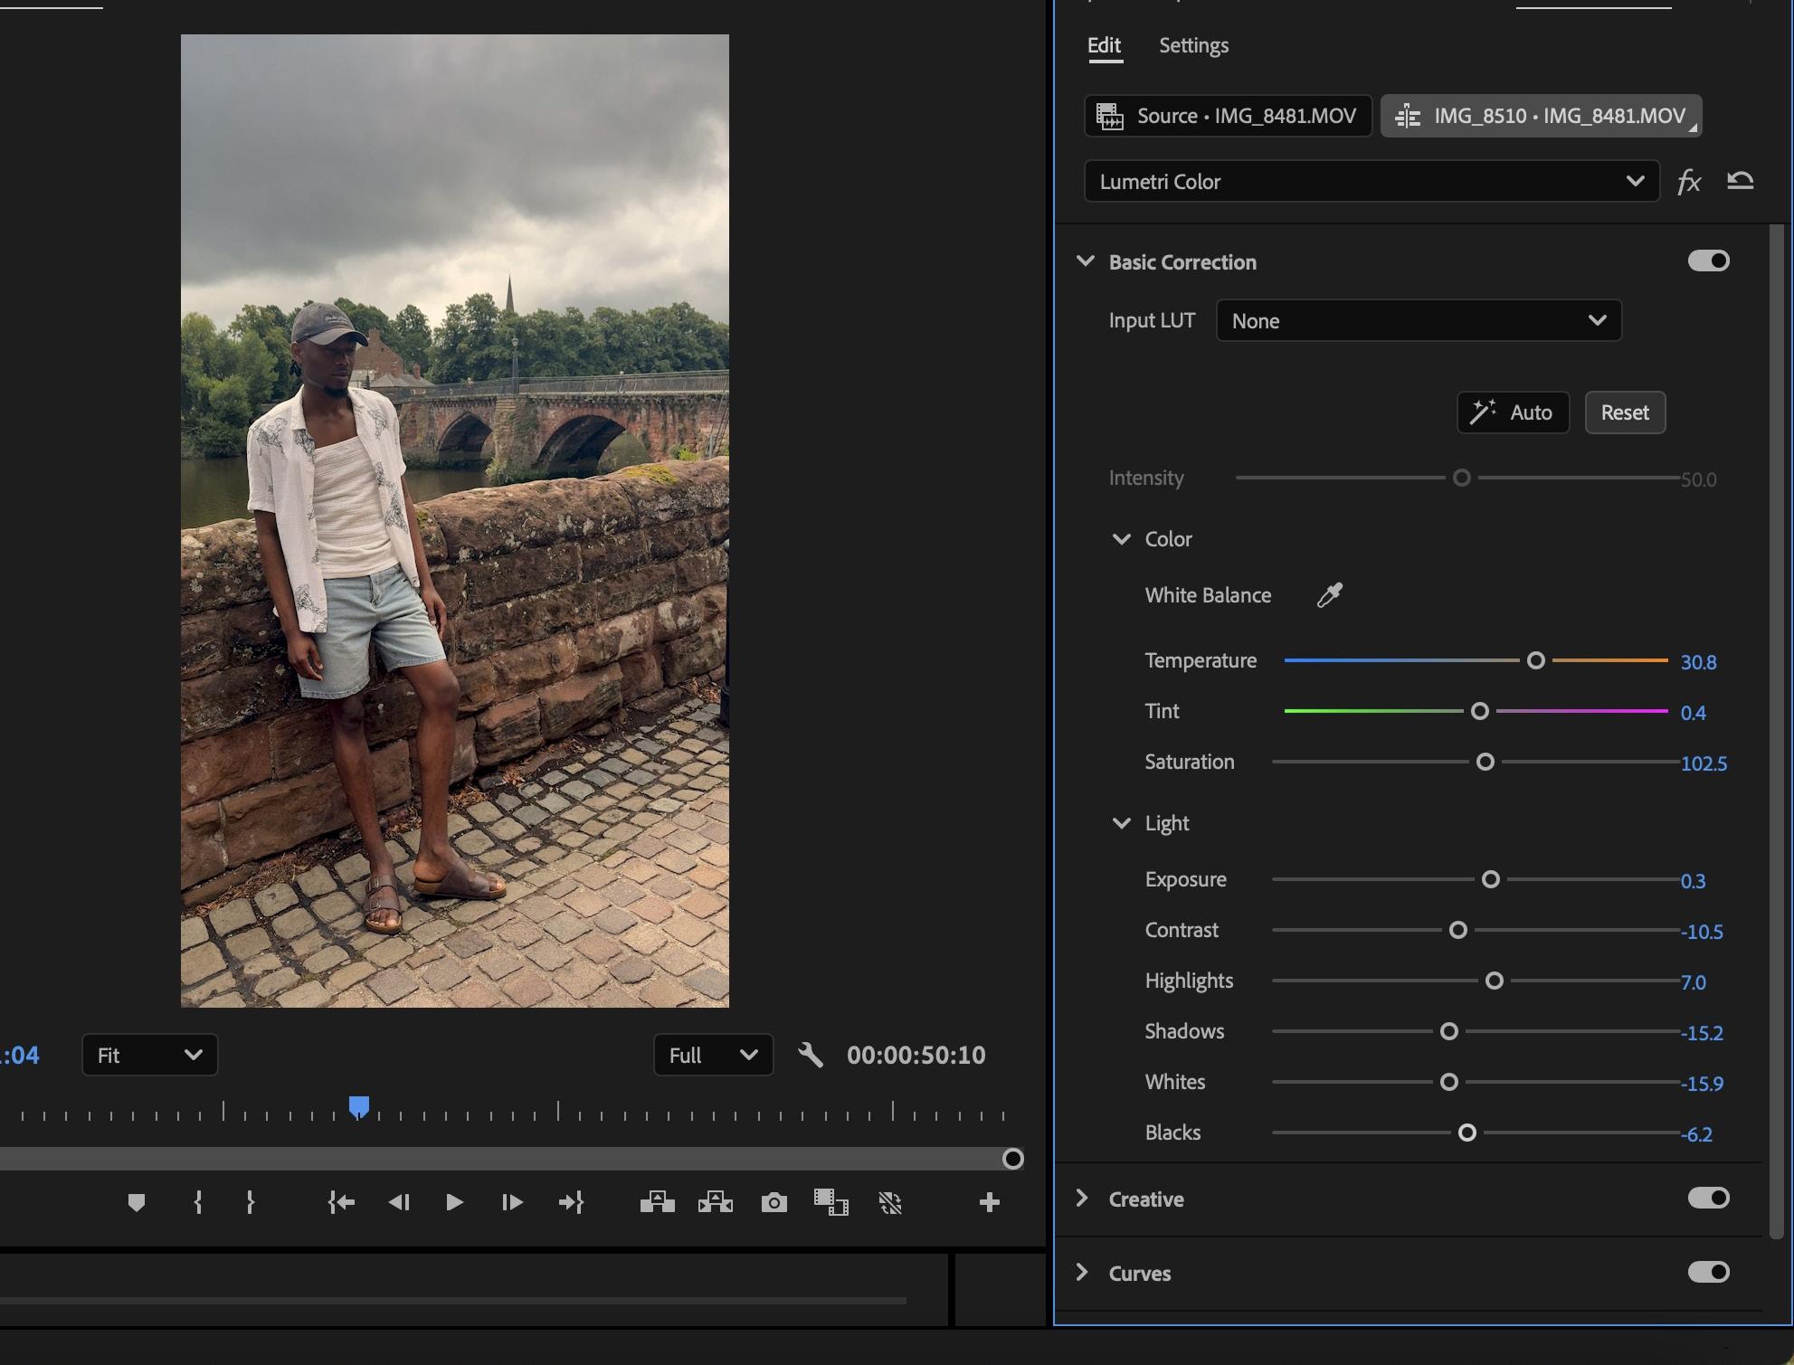The image size is (1794, 1365).
Task: Open the wrench settings menu
Action: (810, 1055)
